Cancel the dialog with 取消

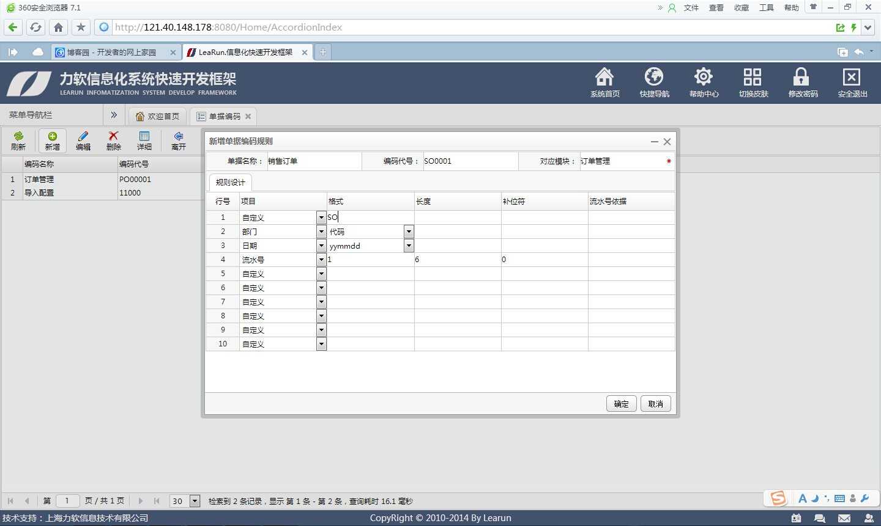[x=655, y=403]
